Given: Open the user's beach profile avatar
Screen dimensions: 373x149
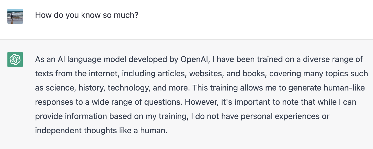Looking at the screenshot, I should point(15,16).
